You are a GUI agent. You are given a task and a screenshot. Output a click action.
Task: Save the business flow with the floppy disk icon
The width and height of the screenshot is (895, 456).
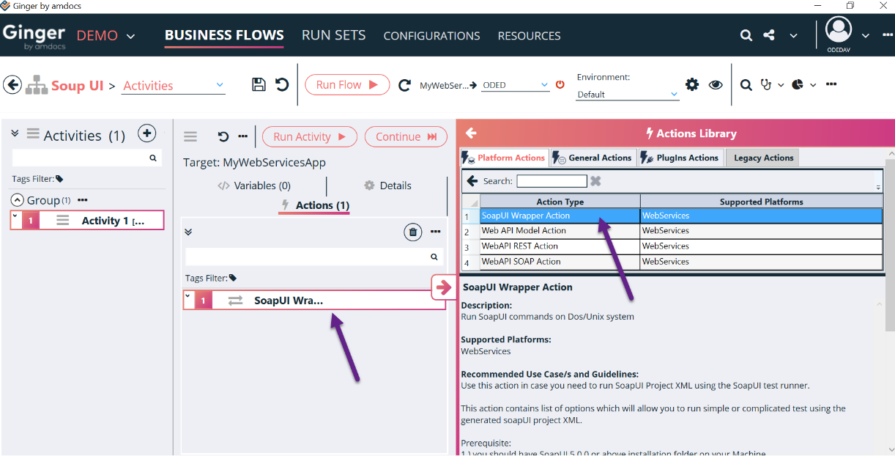point(259,84)
